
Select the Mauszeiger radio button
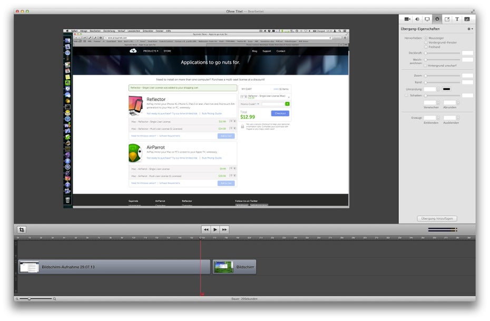426,38
